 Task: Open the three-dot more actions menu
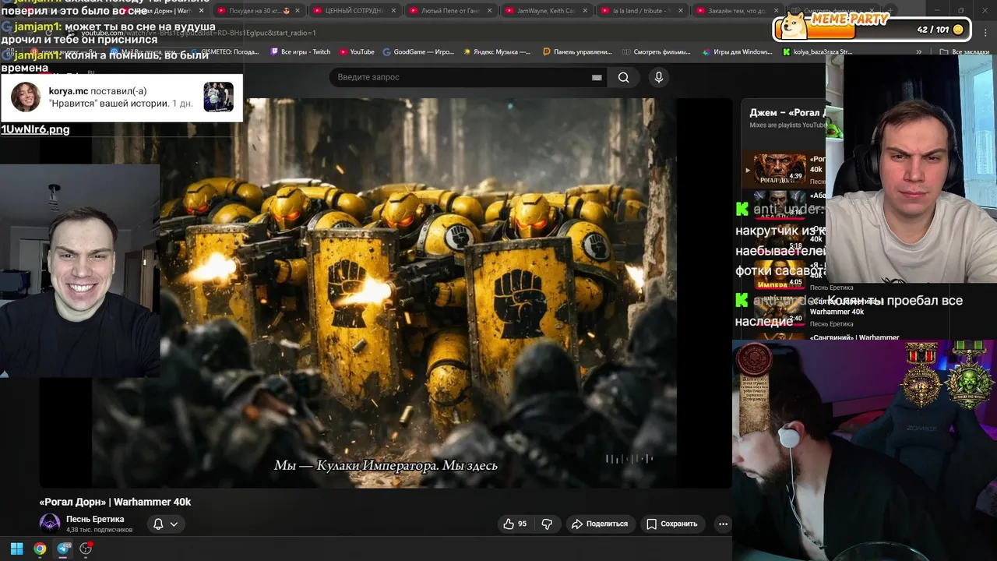[x=723, y=524]
